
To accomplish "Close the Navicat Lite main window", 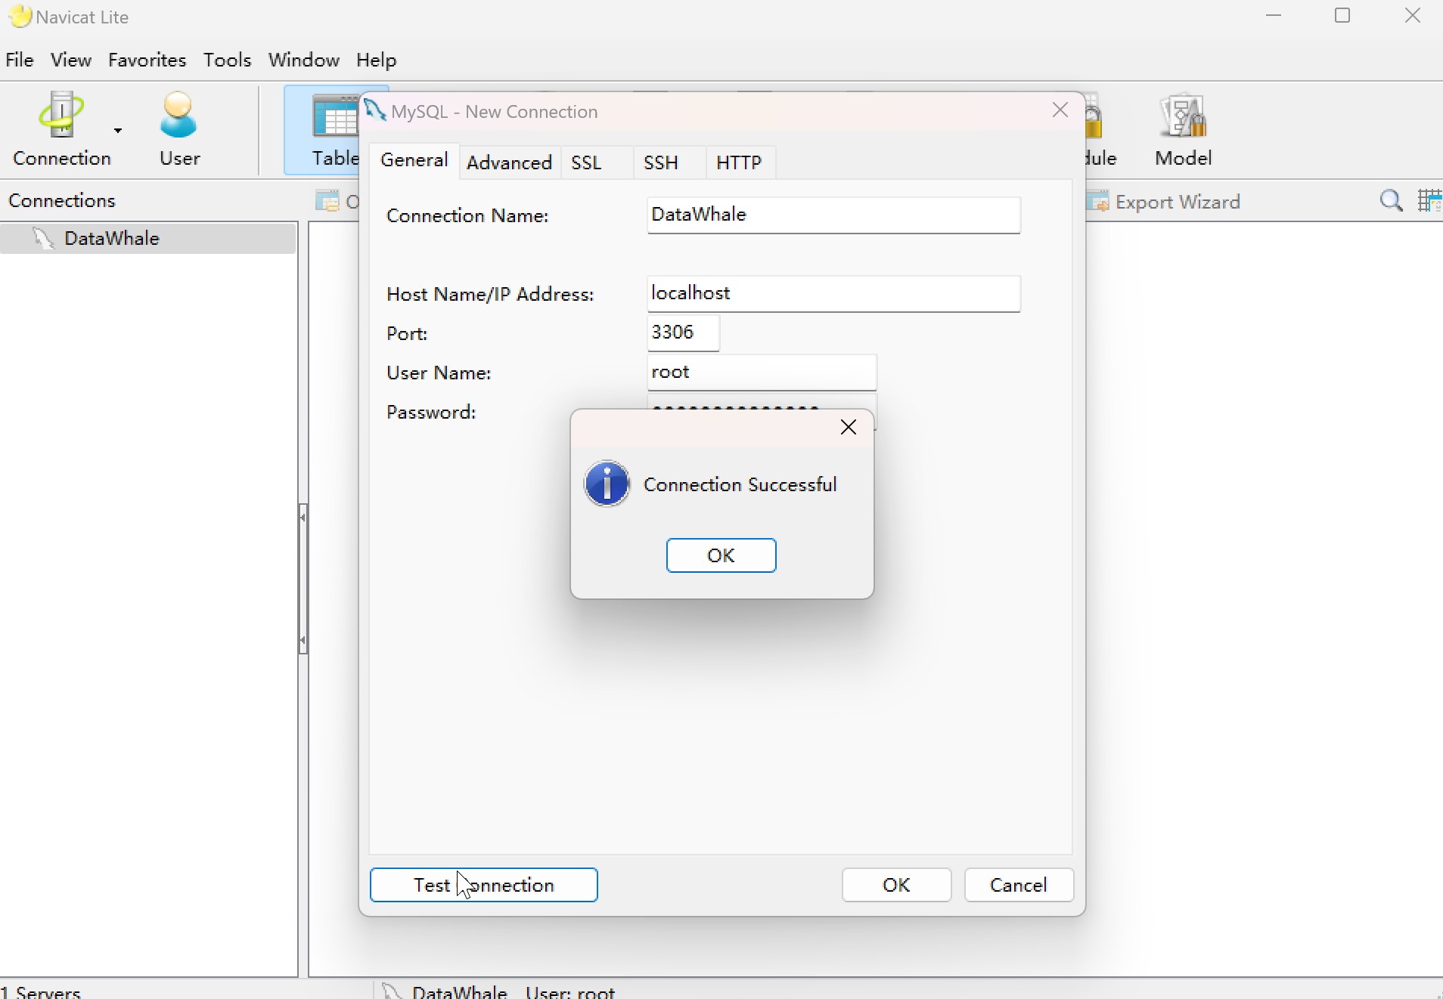I will click(x=1413, y=16).
